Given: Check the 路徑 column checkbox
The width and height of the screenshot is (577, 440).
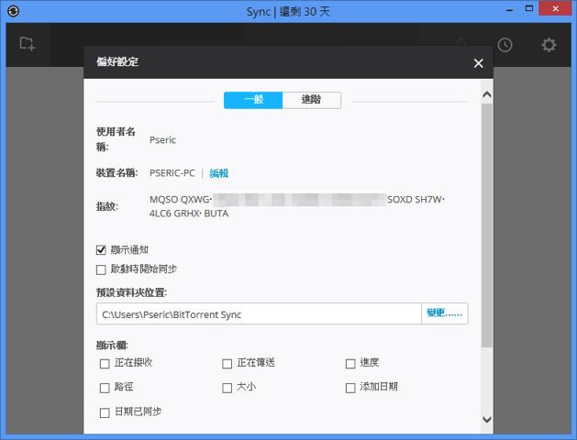Looking at the screenshot, I should click(105, 388).
